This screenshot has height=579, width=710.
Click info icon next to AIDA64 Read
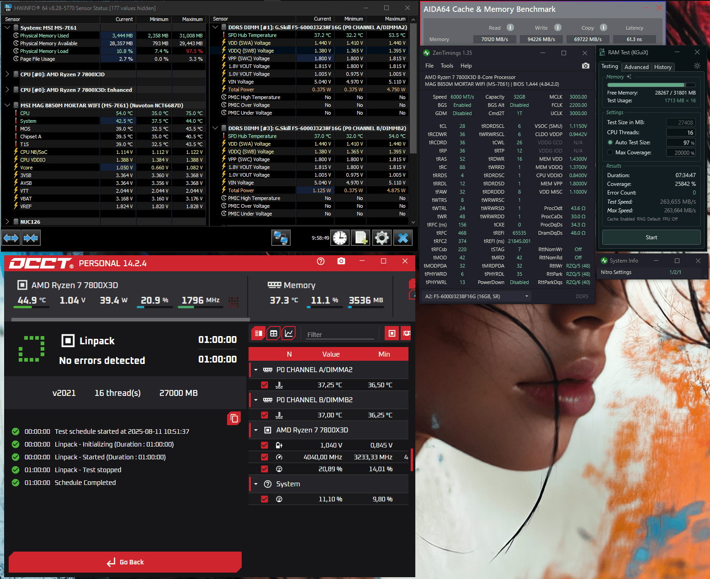coord(510,27)
